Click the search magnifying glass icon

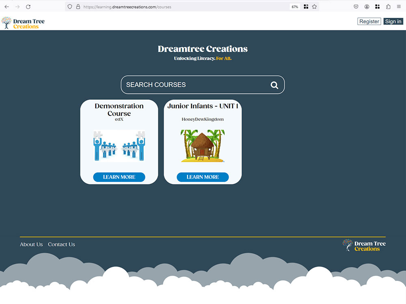(274, 85)
